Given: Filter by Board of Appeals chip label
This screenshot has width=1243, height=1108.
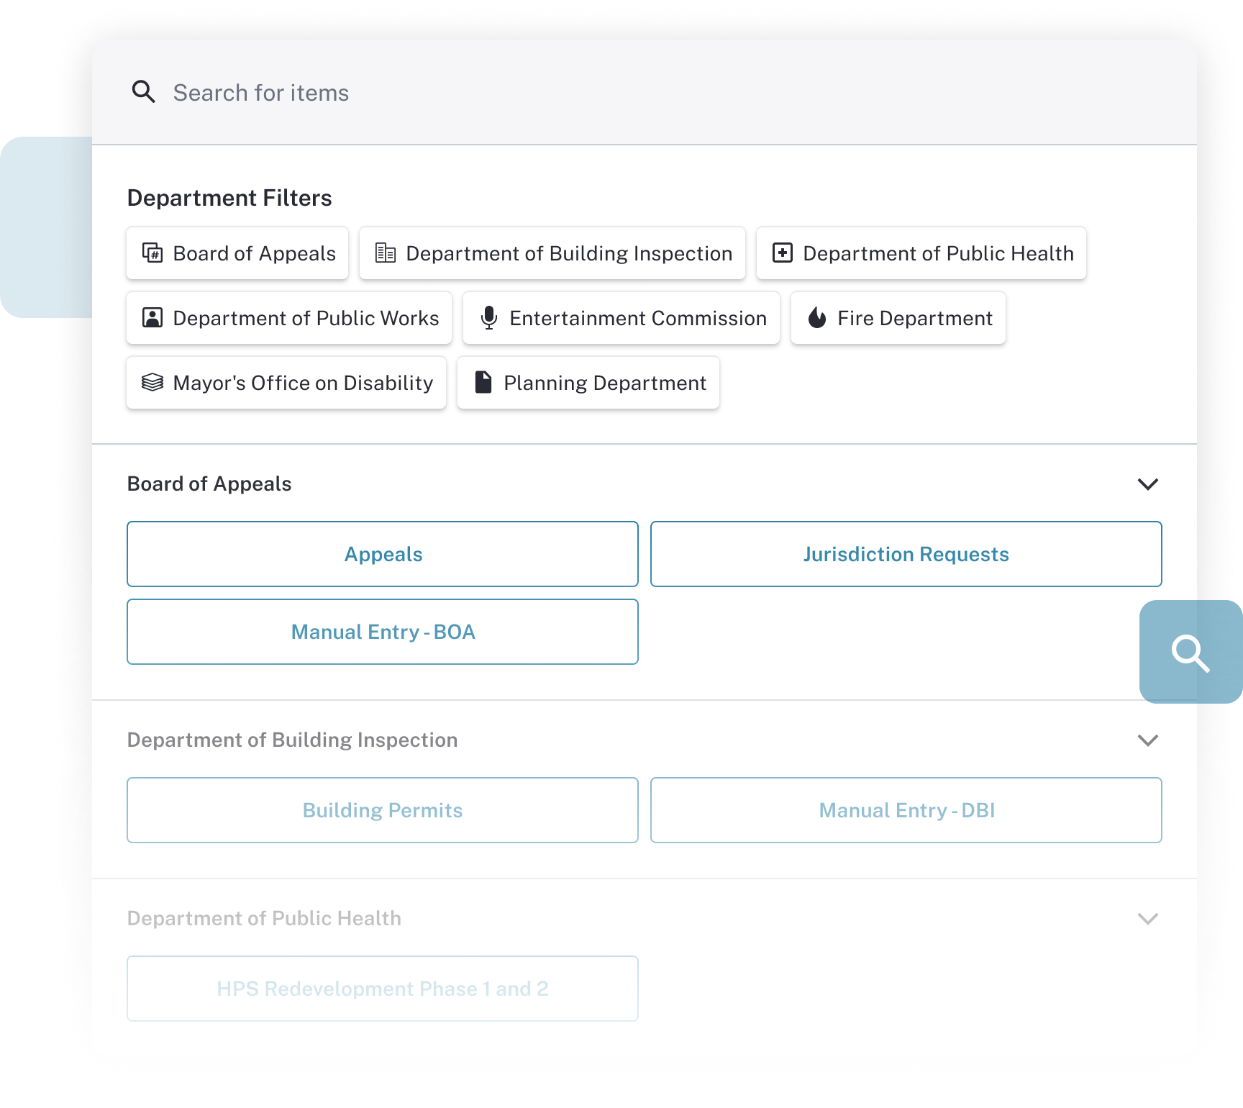Looking at the screenshot, I should click(255, 253).
